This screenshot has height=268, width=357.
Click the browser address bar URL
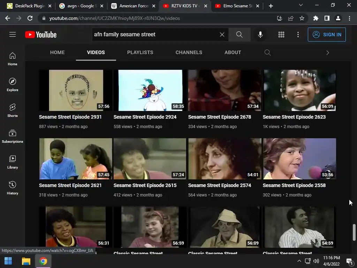coord(114,18)
